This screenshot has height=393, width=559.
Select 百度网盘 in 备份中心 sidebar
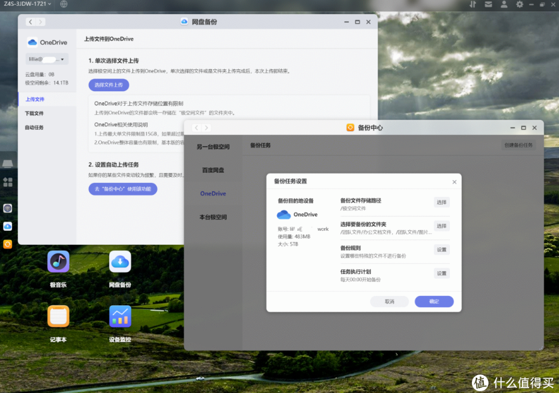click(x=213, y=170)
